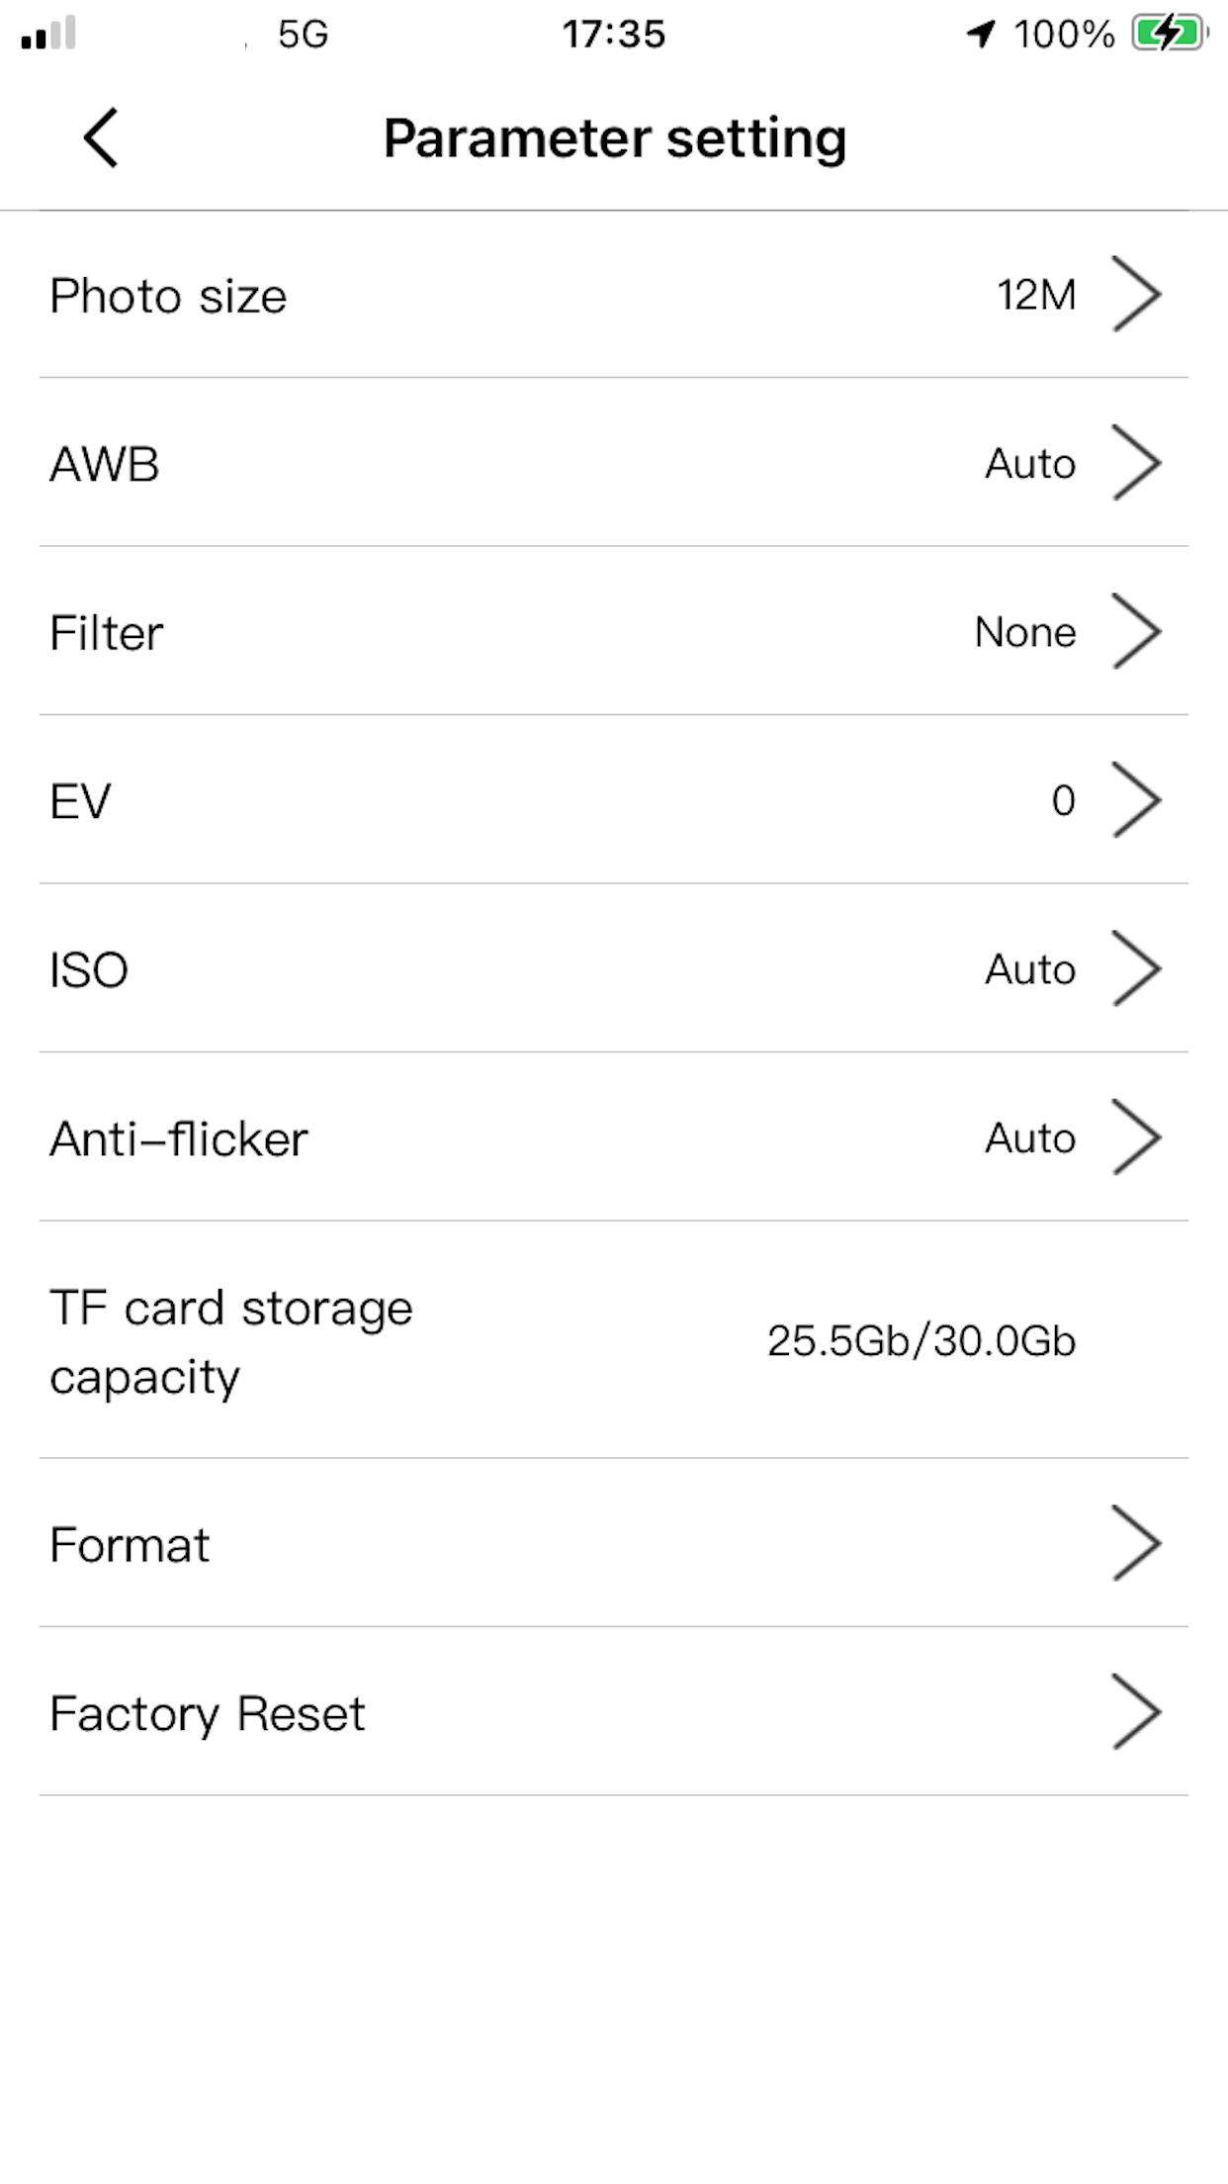Select the Photo size label
The image size is (1228, 2184).
168,296
